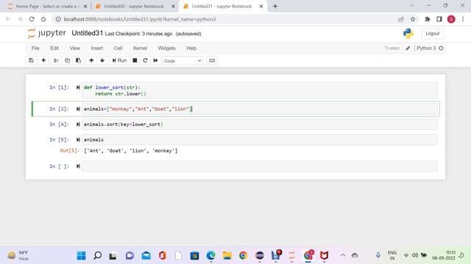Rename notebook by clicking Untitled31 title
Image resolution: width=471 pixels, height=264 pixels.
[x=87, y=33]
